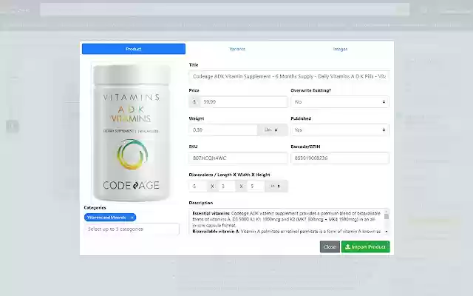Click the Import Product button
The height and width of the screenshot is (296, 473).
[x=366, y=246]
